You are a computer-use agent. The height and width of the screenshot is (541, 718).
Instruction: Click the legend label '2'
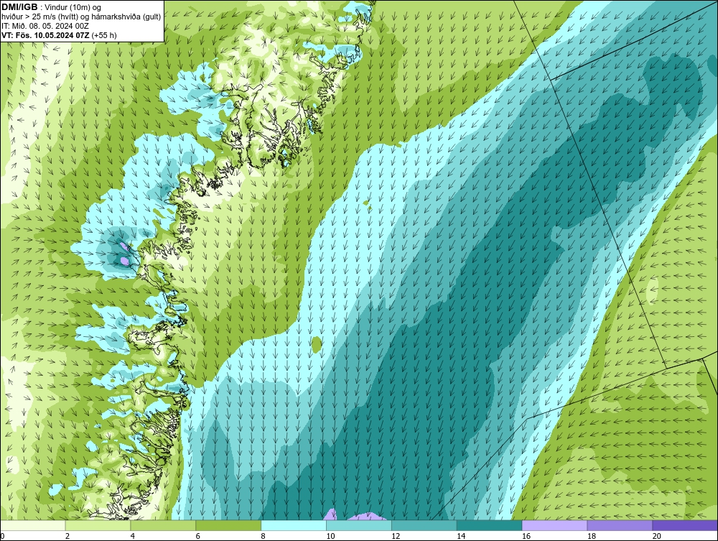(67, 536)
